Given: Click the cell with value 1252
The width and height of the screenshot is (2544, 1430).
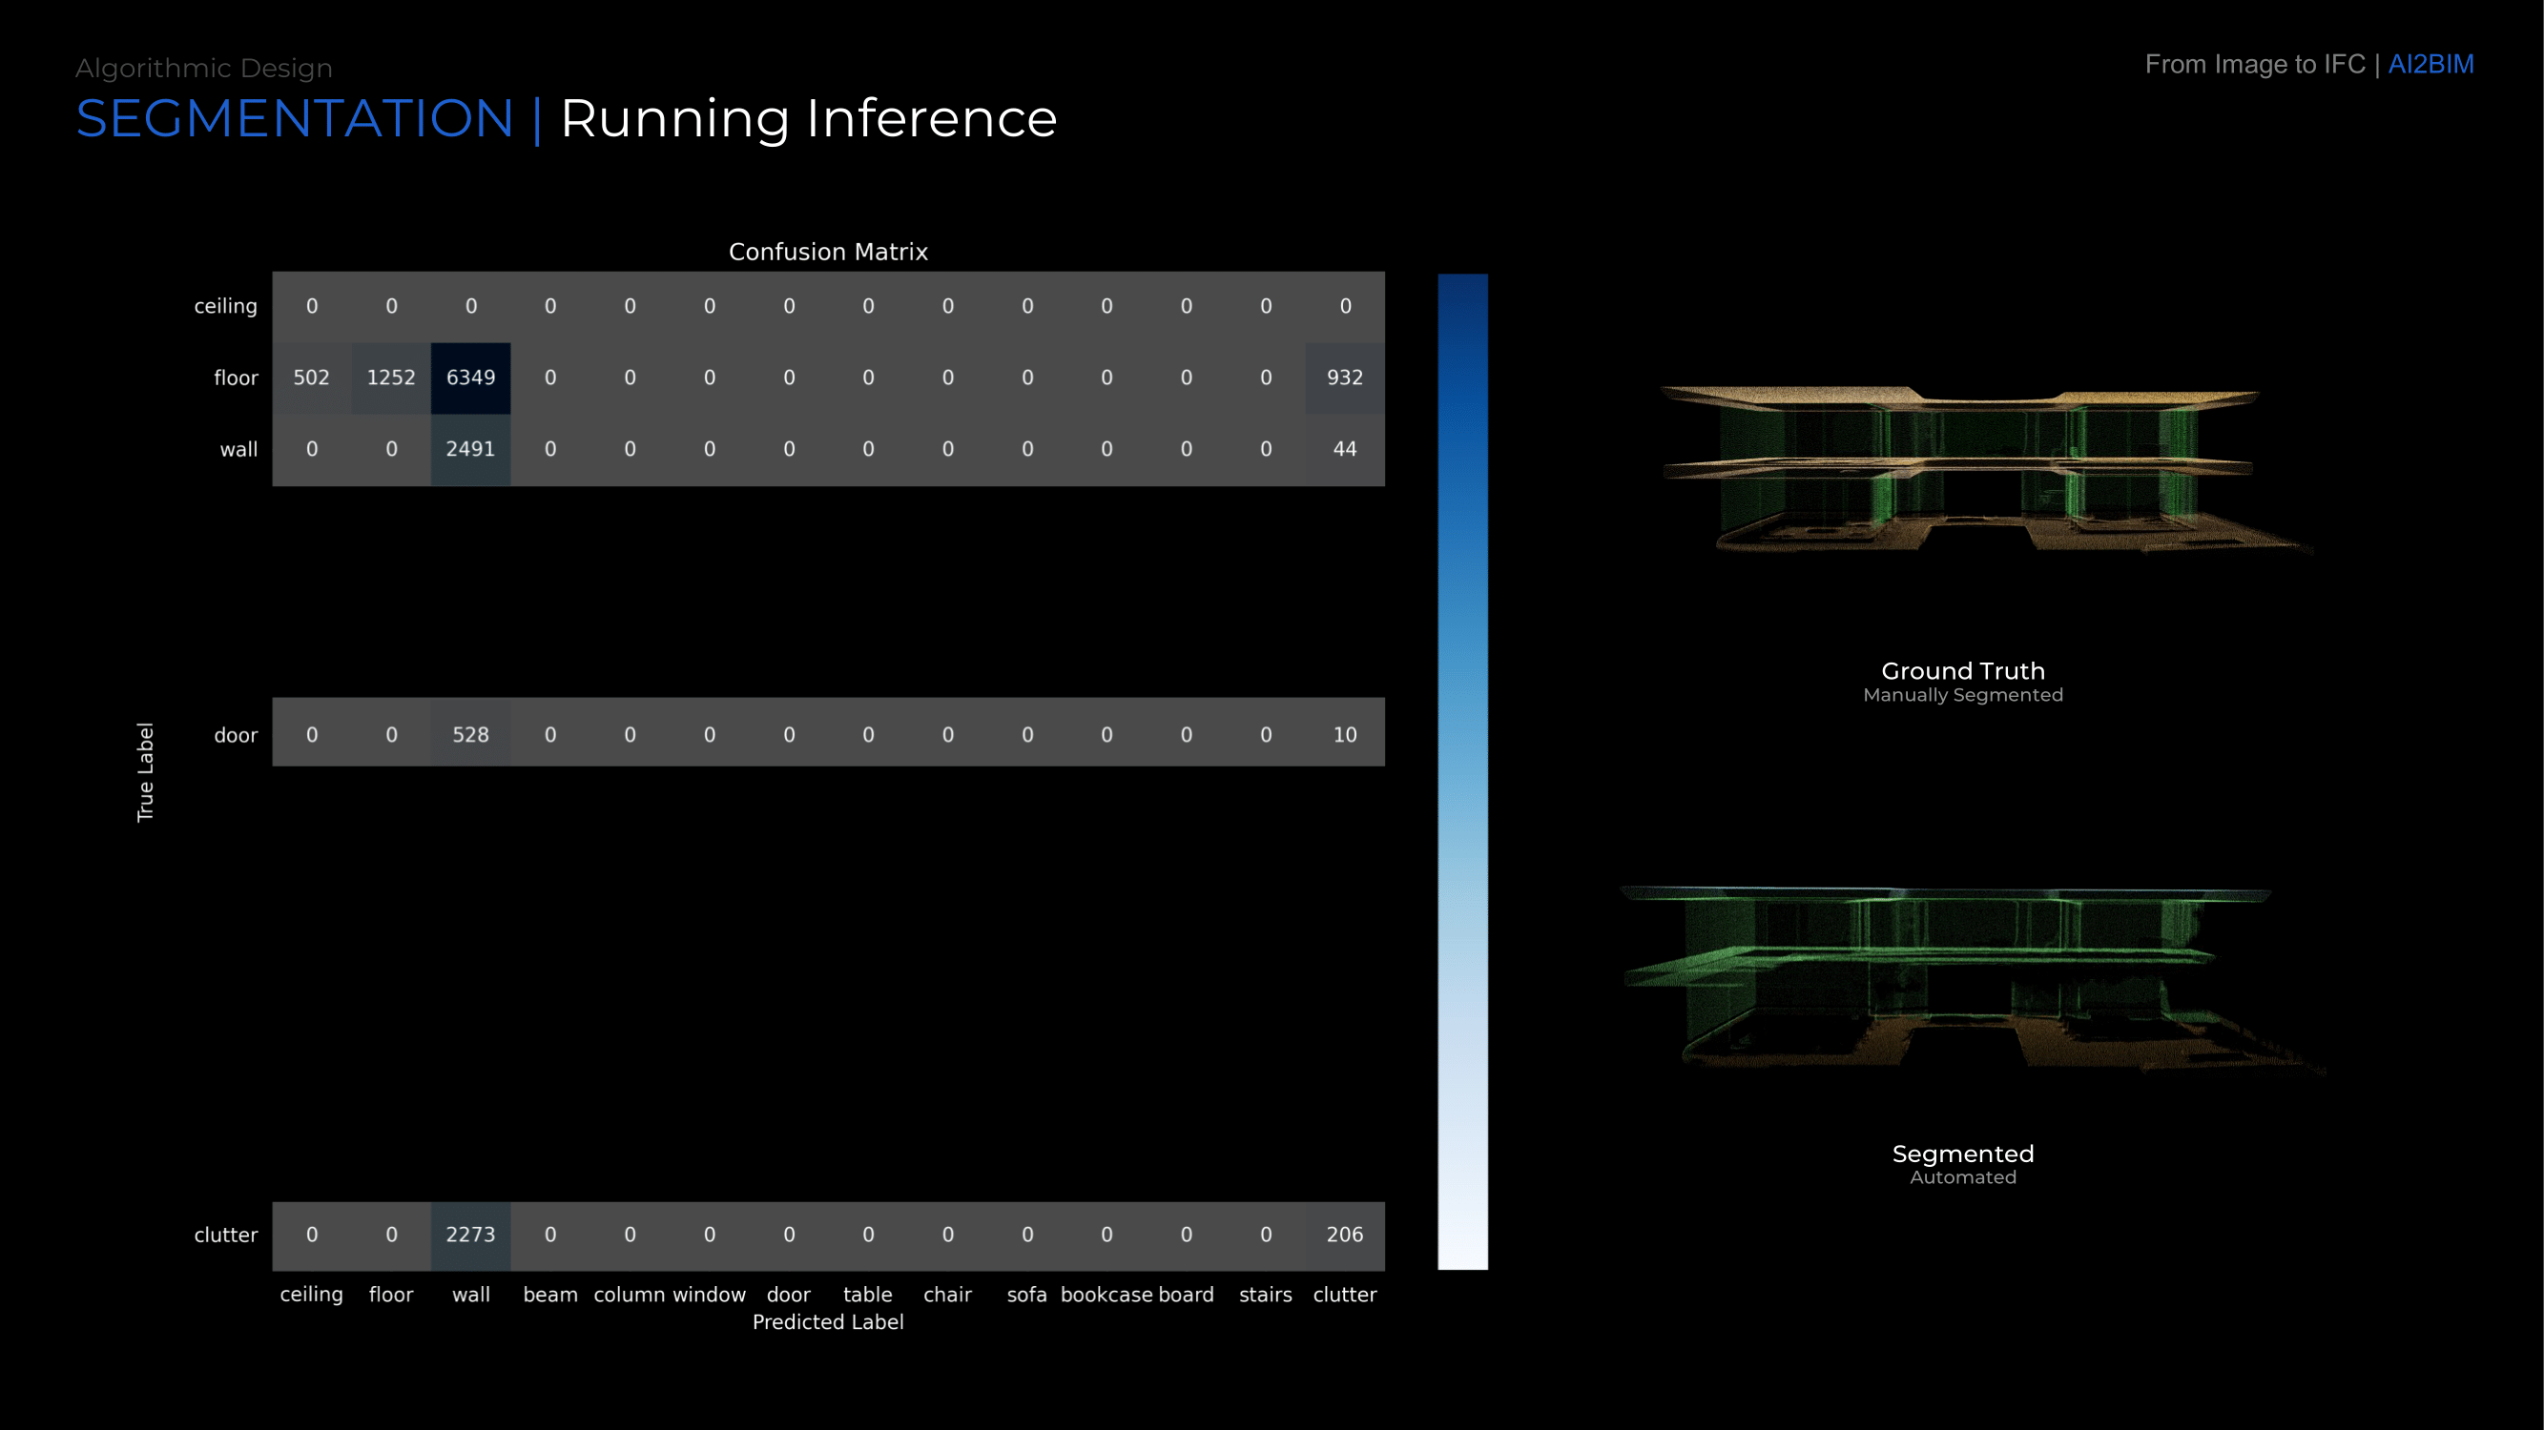Looking at the screenshot, I should coord(391,378).
